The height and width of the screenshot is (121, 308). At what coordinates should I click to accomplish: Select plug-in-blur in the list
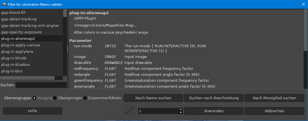(32, 71)
